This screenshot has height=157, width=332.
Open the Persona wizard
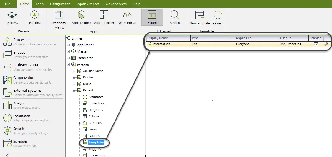tap(35, 18)
